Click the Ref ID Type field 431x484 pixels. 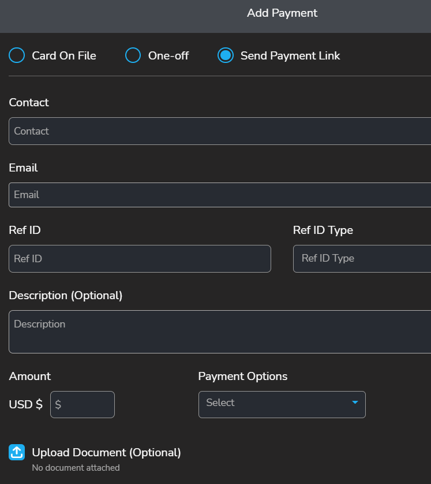362,259
